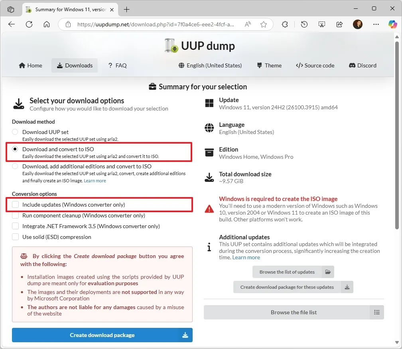Viewport: 402px width, 349px height.
Task: Select the Download UUP set radio button
Action: click(x=15, y=132)
